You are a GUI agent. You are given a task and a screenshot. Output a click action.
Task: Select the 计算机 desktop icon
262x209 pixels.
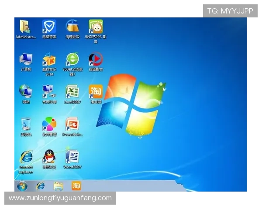tap(26, 60)
